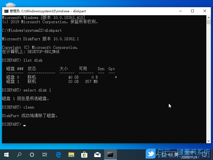The width and height of the screenshot is (213, 160).
Task: Click the scrollbar down arrow
Action: pos(209,141)
